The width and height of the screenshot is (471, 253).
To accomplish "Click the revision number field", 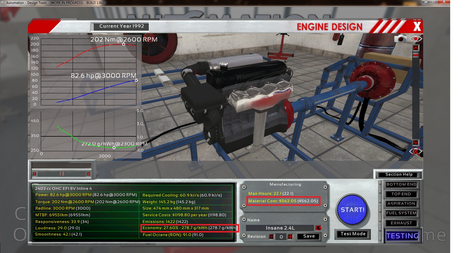I will [281, 237].
